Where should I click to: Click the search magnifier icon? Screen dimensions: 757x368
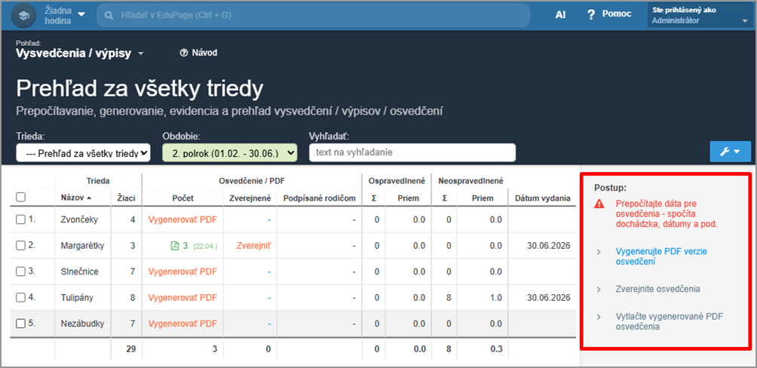pos(109,15)
